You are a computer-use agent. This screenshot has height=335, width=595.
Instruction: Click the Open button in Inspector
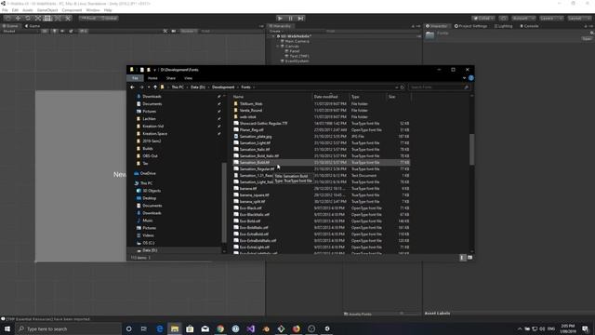[x=587, y=39]
